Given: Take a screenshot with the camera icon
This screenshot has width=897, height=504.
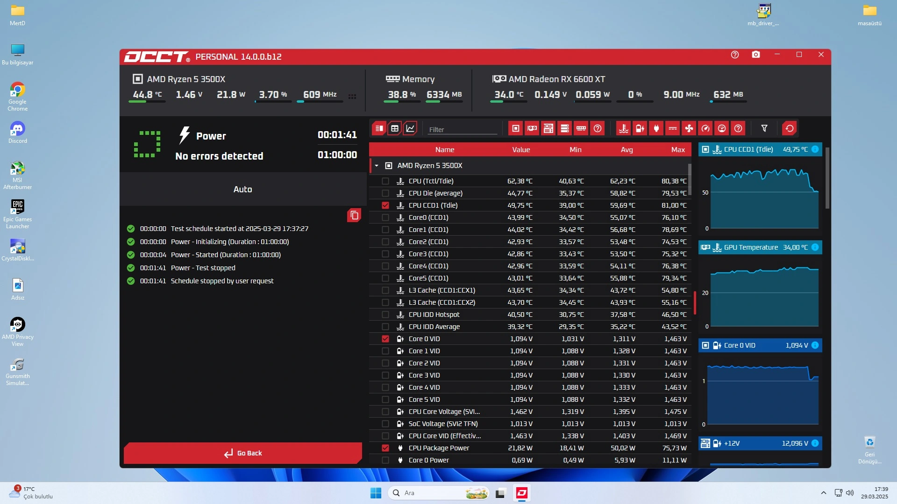Looking at the screenshot, I should [x=756, y=55].
